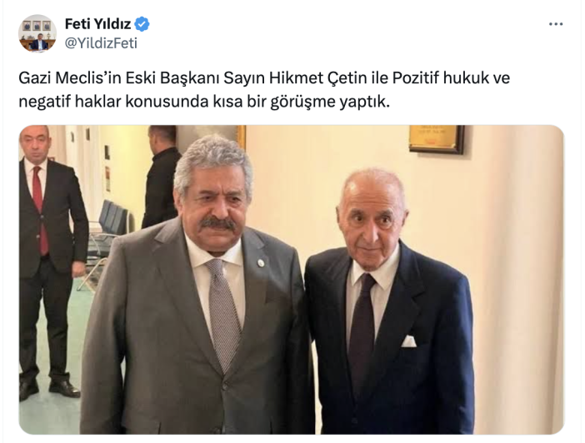This screenshot has width=585, height=443.
Task: Click the blue verified badge
Action: (x=142, y=24)
